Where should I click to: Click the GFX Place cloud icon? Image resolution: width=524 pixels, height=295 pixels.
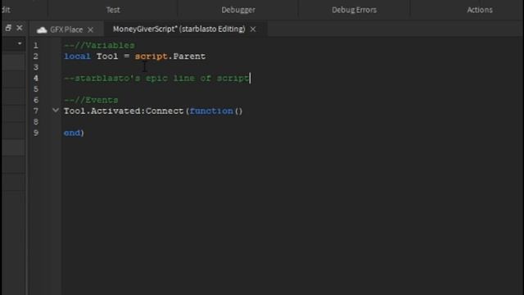(x=42, y=30)
